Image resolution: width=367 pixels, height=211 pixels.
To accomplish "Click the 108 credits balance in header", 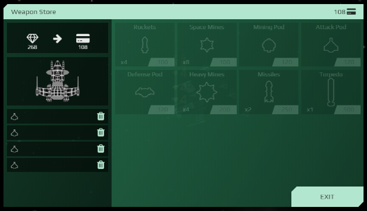I will (x=340, y=12).
